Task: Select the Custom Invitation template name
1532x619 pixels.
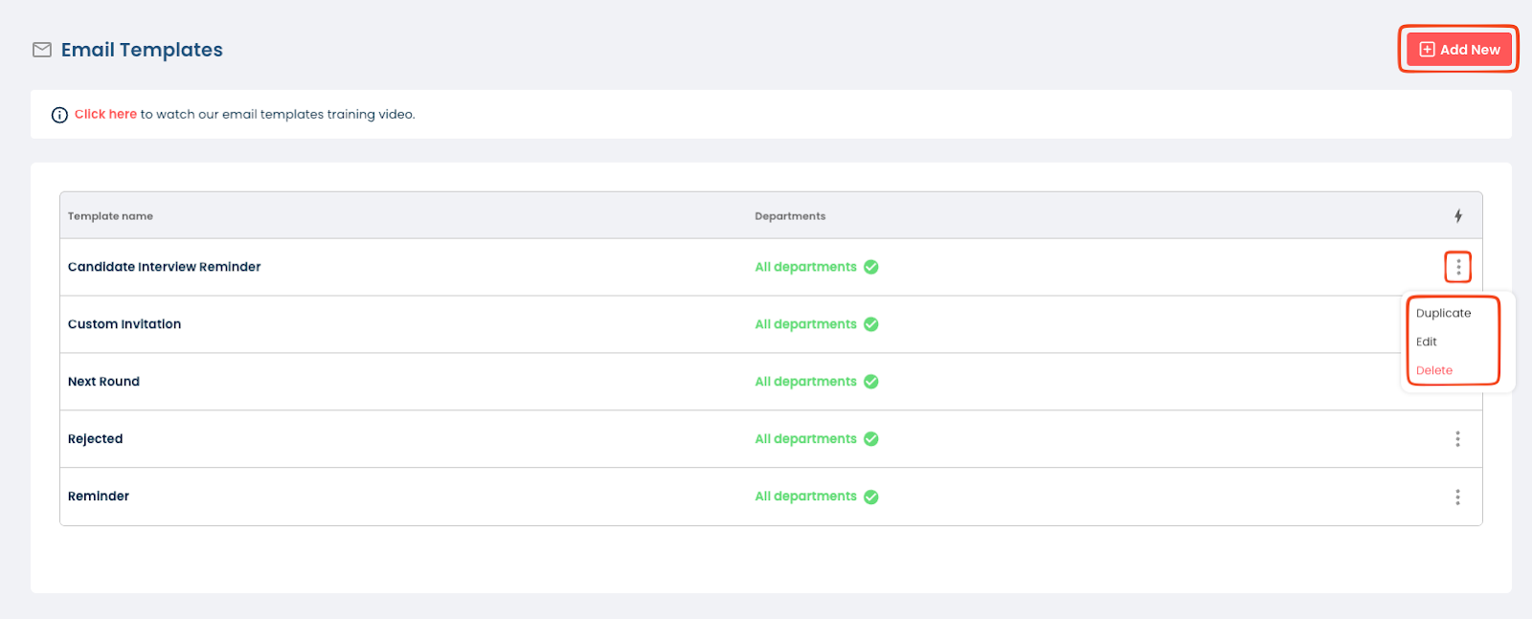Action: (x=124, y=324)
